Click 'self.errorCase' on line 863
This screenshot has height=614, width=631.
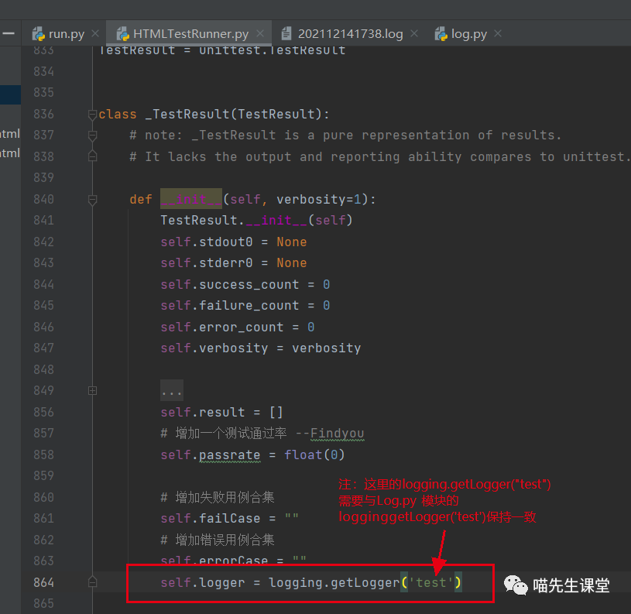pyautogui.click(x=214, y=559)
